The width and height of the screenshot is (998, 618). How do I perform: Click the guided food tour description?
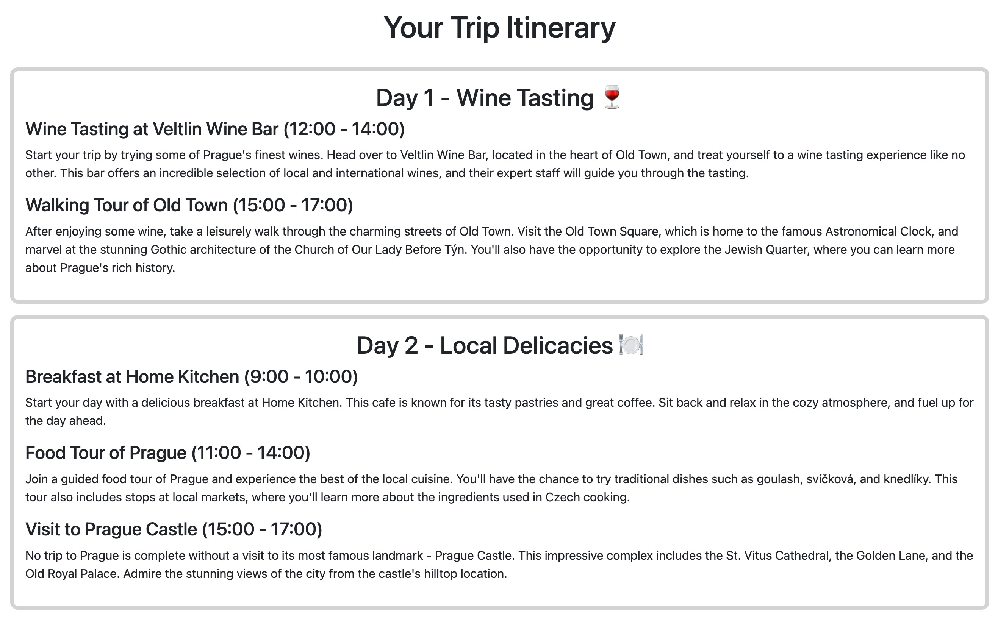click(x=491, y=488)
